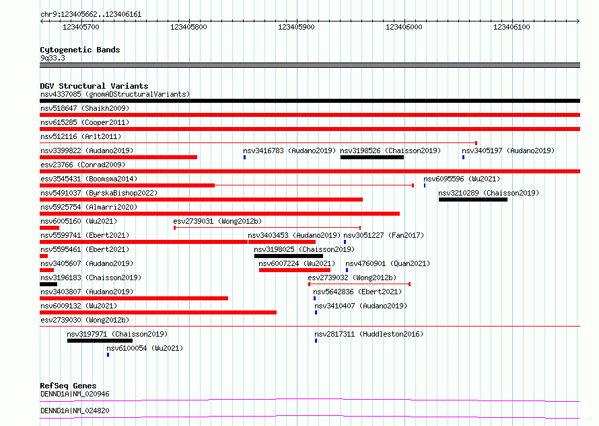Open the nsv615285 (Cooper2011) variant

pyautogui.click(x=310, y=129)
